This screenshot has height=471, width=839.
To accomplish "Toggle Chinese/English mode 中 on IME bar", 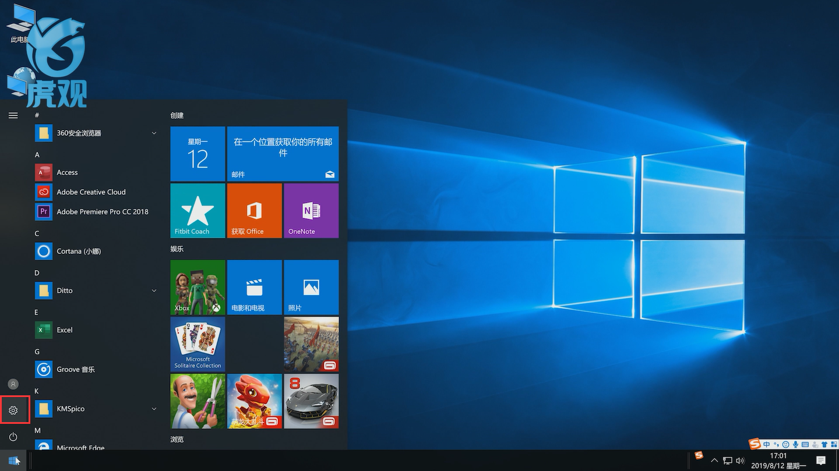I will [x=767, y=444].
